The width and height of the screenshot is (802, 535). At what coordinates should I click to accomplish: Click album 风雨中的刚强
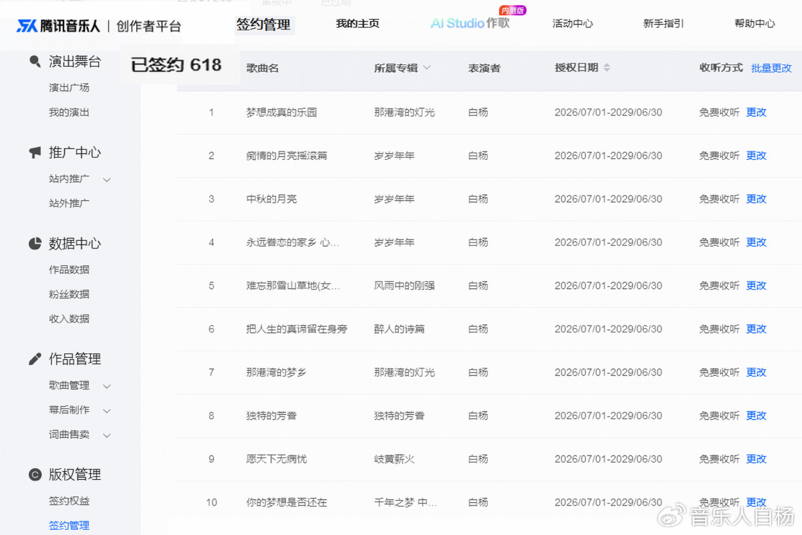point(404,286)
